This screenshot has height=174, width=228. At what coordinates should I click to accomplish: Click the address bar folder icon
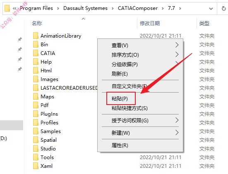[x=7, y=8]
